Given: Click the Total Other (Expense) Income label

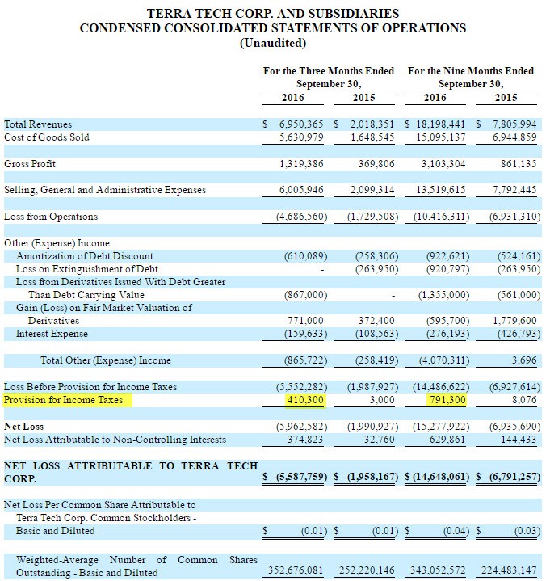Looking at the screenshot, I should (106, 360).
